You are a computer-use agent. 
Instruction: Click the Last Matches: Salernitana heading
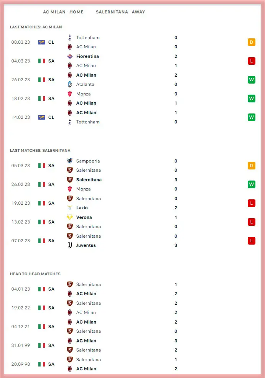click(40, 151)
